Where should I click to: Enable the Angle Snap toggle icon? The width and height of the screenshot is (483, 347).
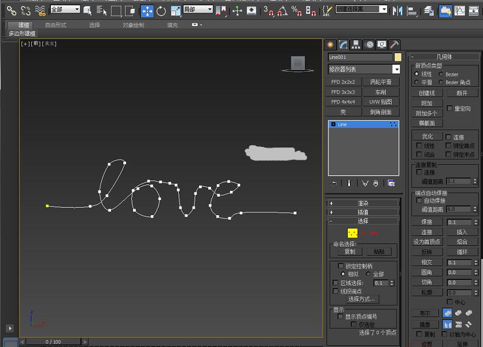coord(282,9)
